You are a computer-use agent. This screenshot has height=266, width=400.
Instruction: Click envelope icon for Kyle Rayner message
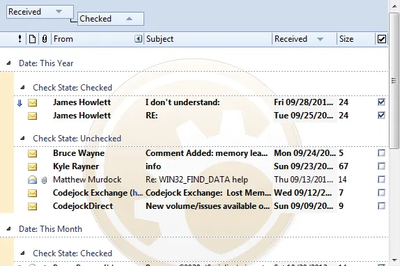pyautogui.click(x=32, y=167)
